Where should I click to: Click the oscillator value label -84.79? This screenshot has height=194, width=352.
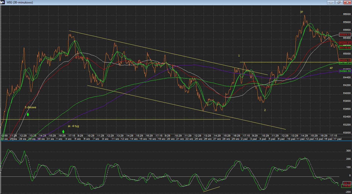pyautogui.click(x=348, y=183)
